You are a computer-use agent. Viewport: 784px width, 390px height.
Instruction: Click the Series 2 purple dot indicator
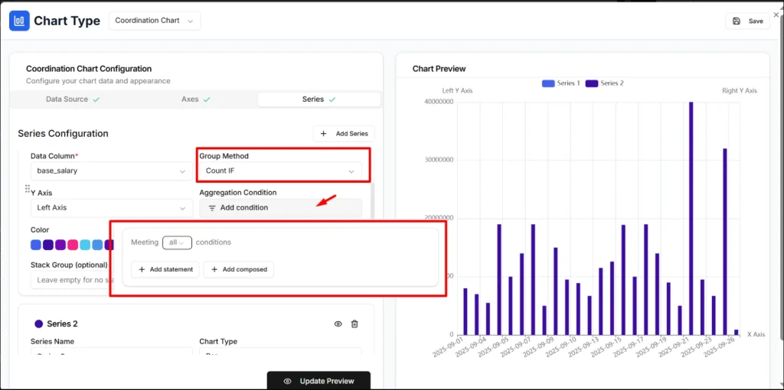39,323
